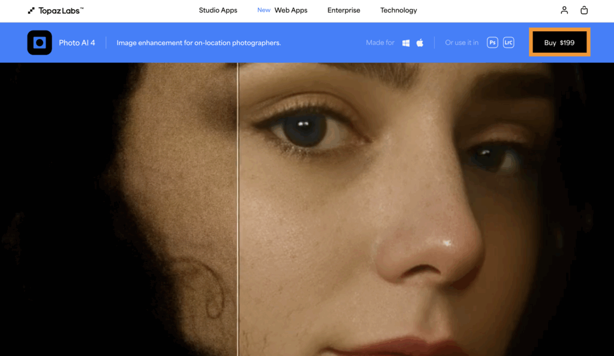Select the Apple macOS platform icon
The width and height of the screenshot is (614, 356).
[x=420, y=43]
